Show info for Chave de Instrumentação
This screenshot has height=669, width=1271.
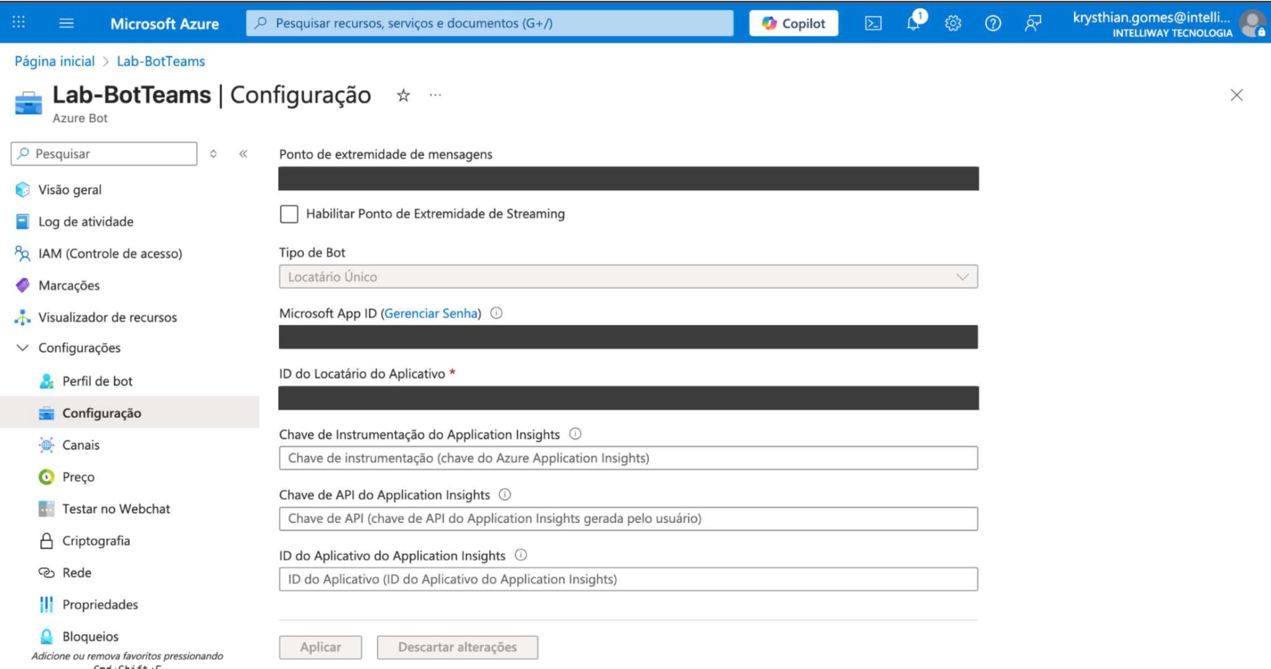click(x=575, y=434)
